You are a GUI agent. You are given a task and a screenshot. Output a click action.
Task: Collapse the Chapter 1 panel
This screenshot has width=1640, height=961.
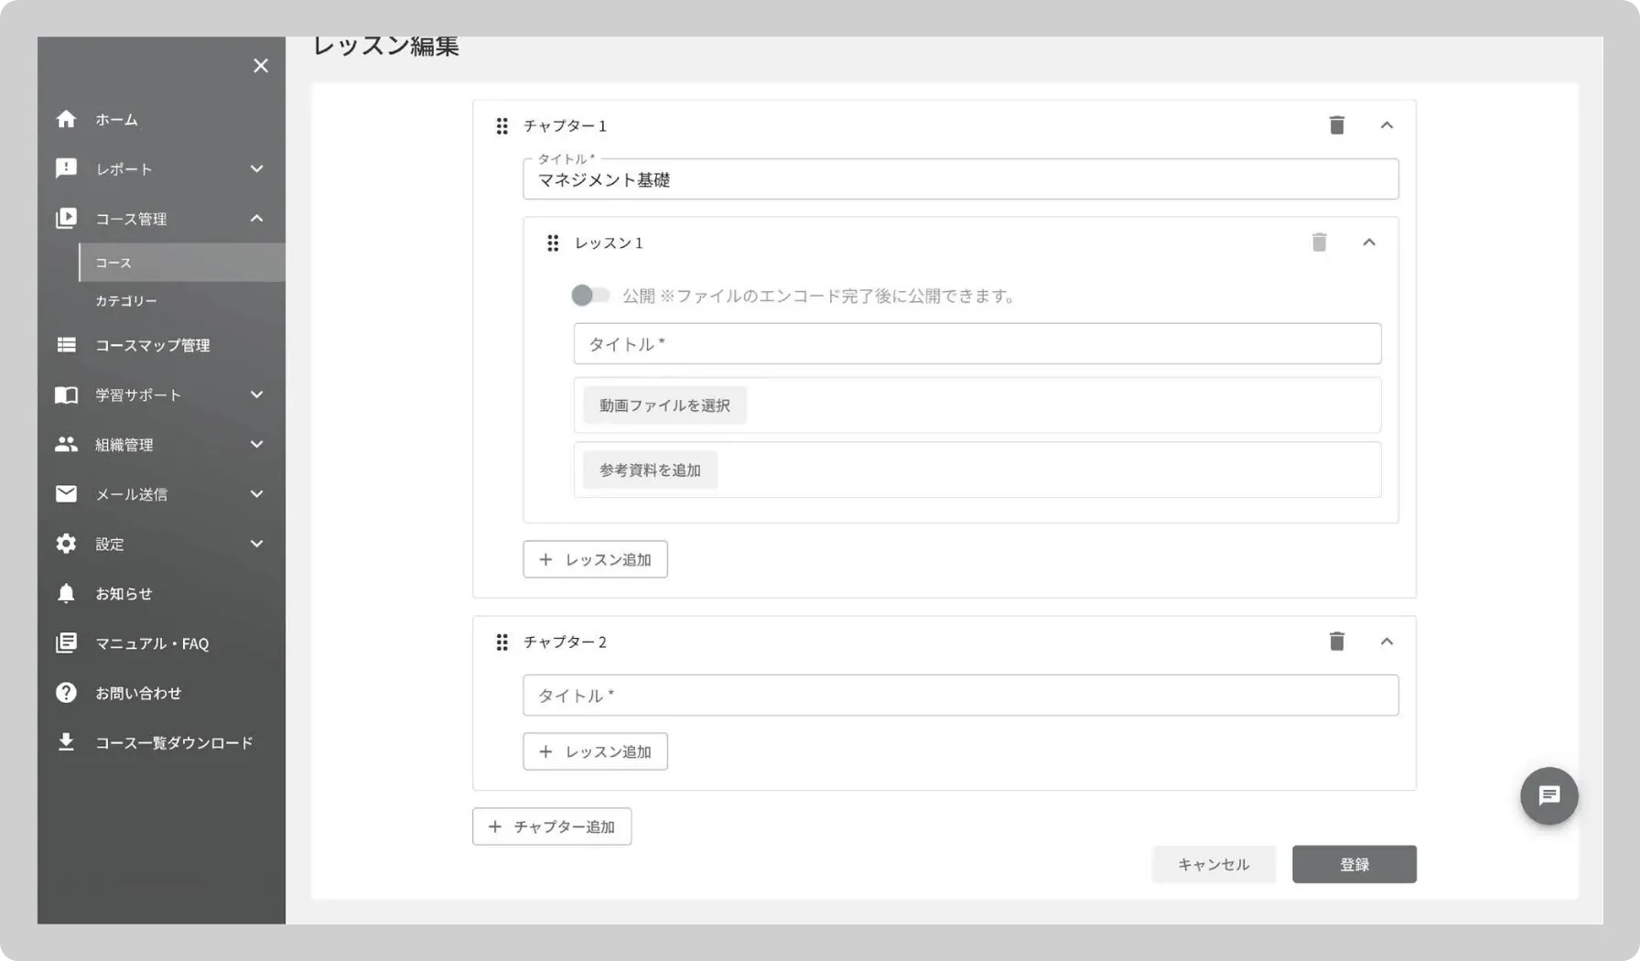[1386, 125]
